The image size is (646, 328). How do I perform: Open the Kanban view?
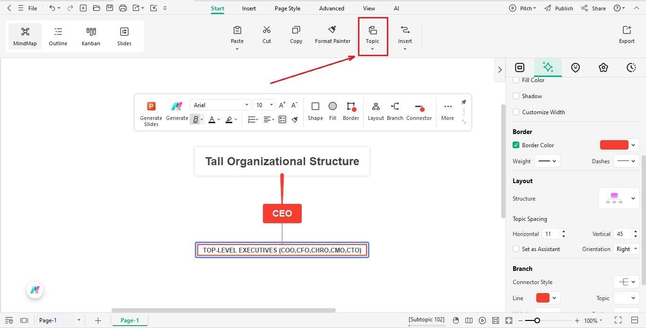point(91,36)
